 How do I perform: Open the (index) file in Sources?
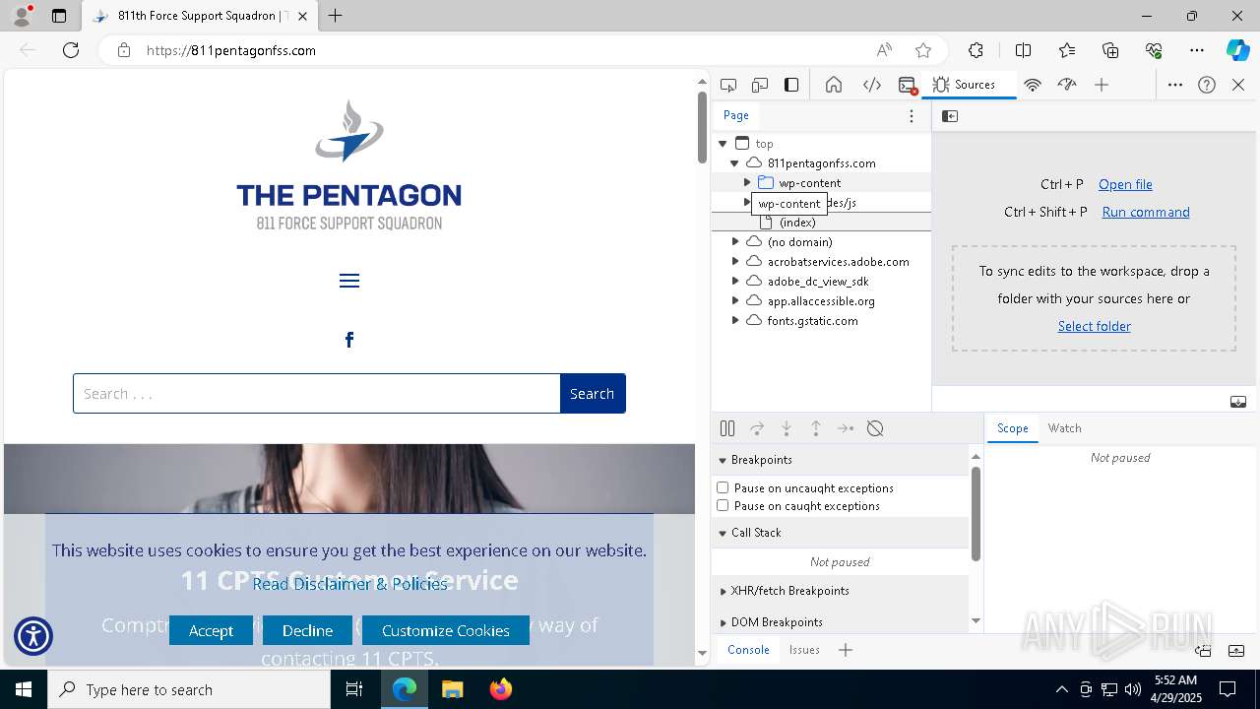tap(797, 223)
